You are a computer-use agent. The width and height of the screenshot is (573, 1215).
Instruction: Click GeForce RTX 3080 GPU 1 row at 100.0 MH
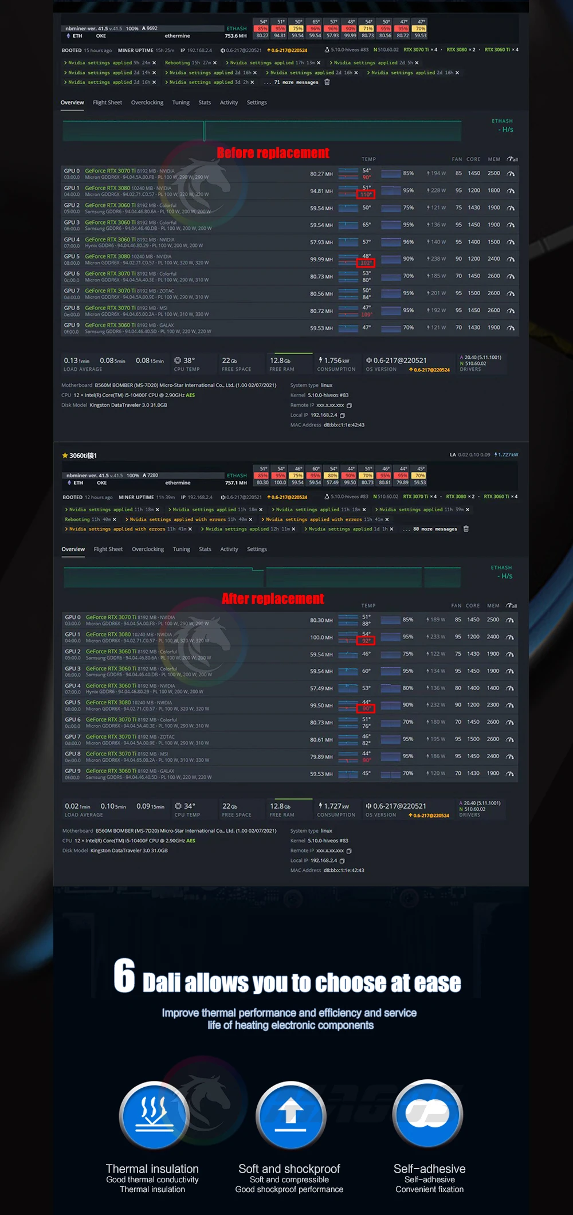pos(109,634)
